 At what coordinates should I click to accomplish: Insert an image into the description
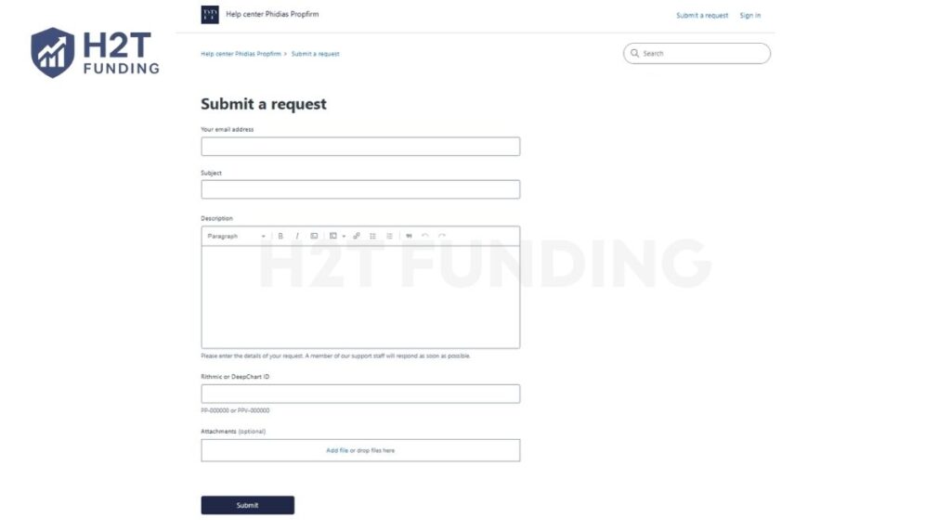click(x=314, y=236)
